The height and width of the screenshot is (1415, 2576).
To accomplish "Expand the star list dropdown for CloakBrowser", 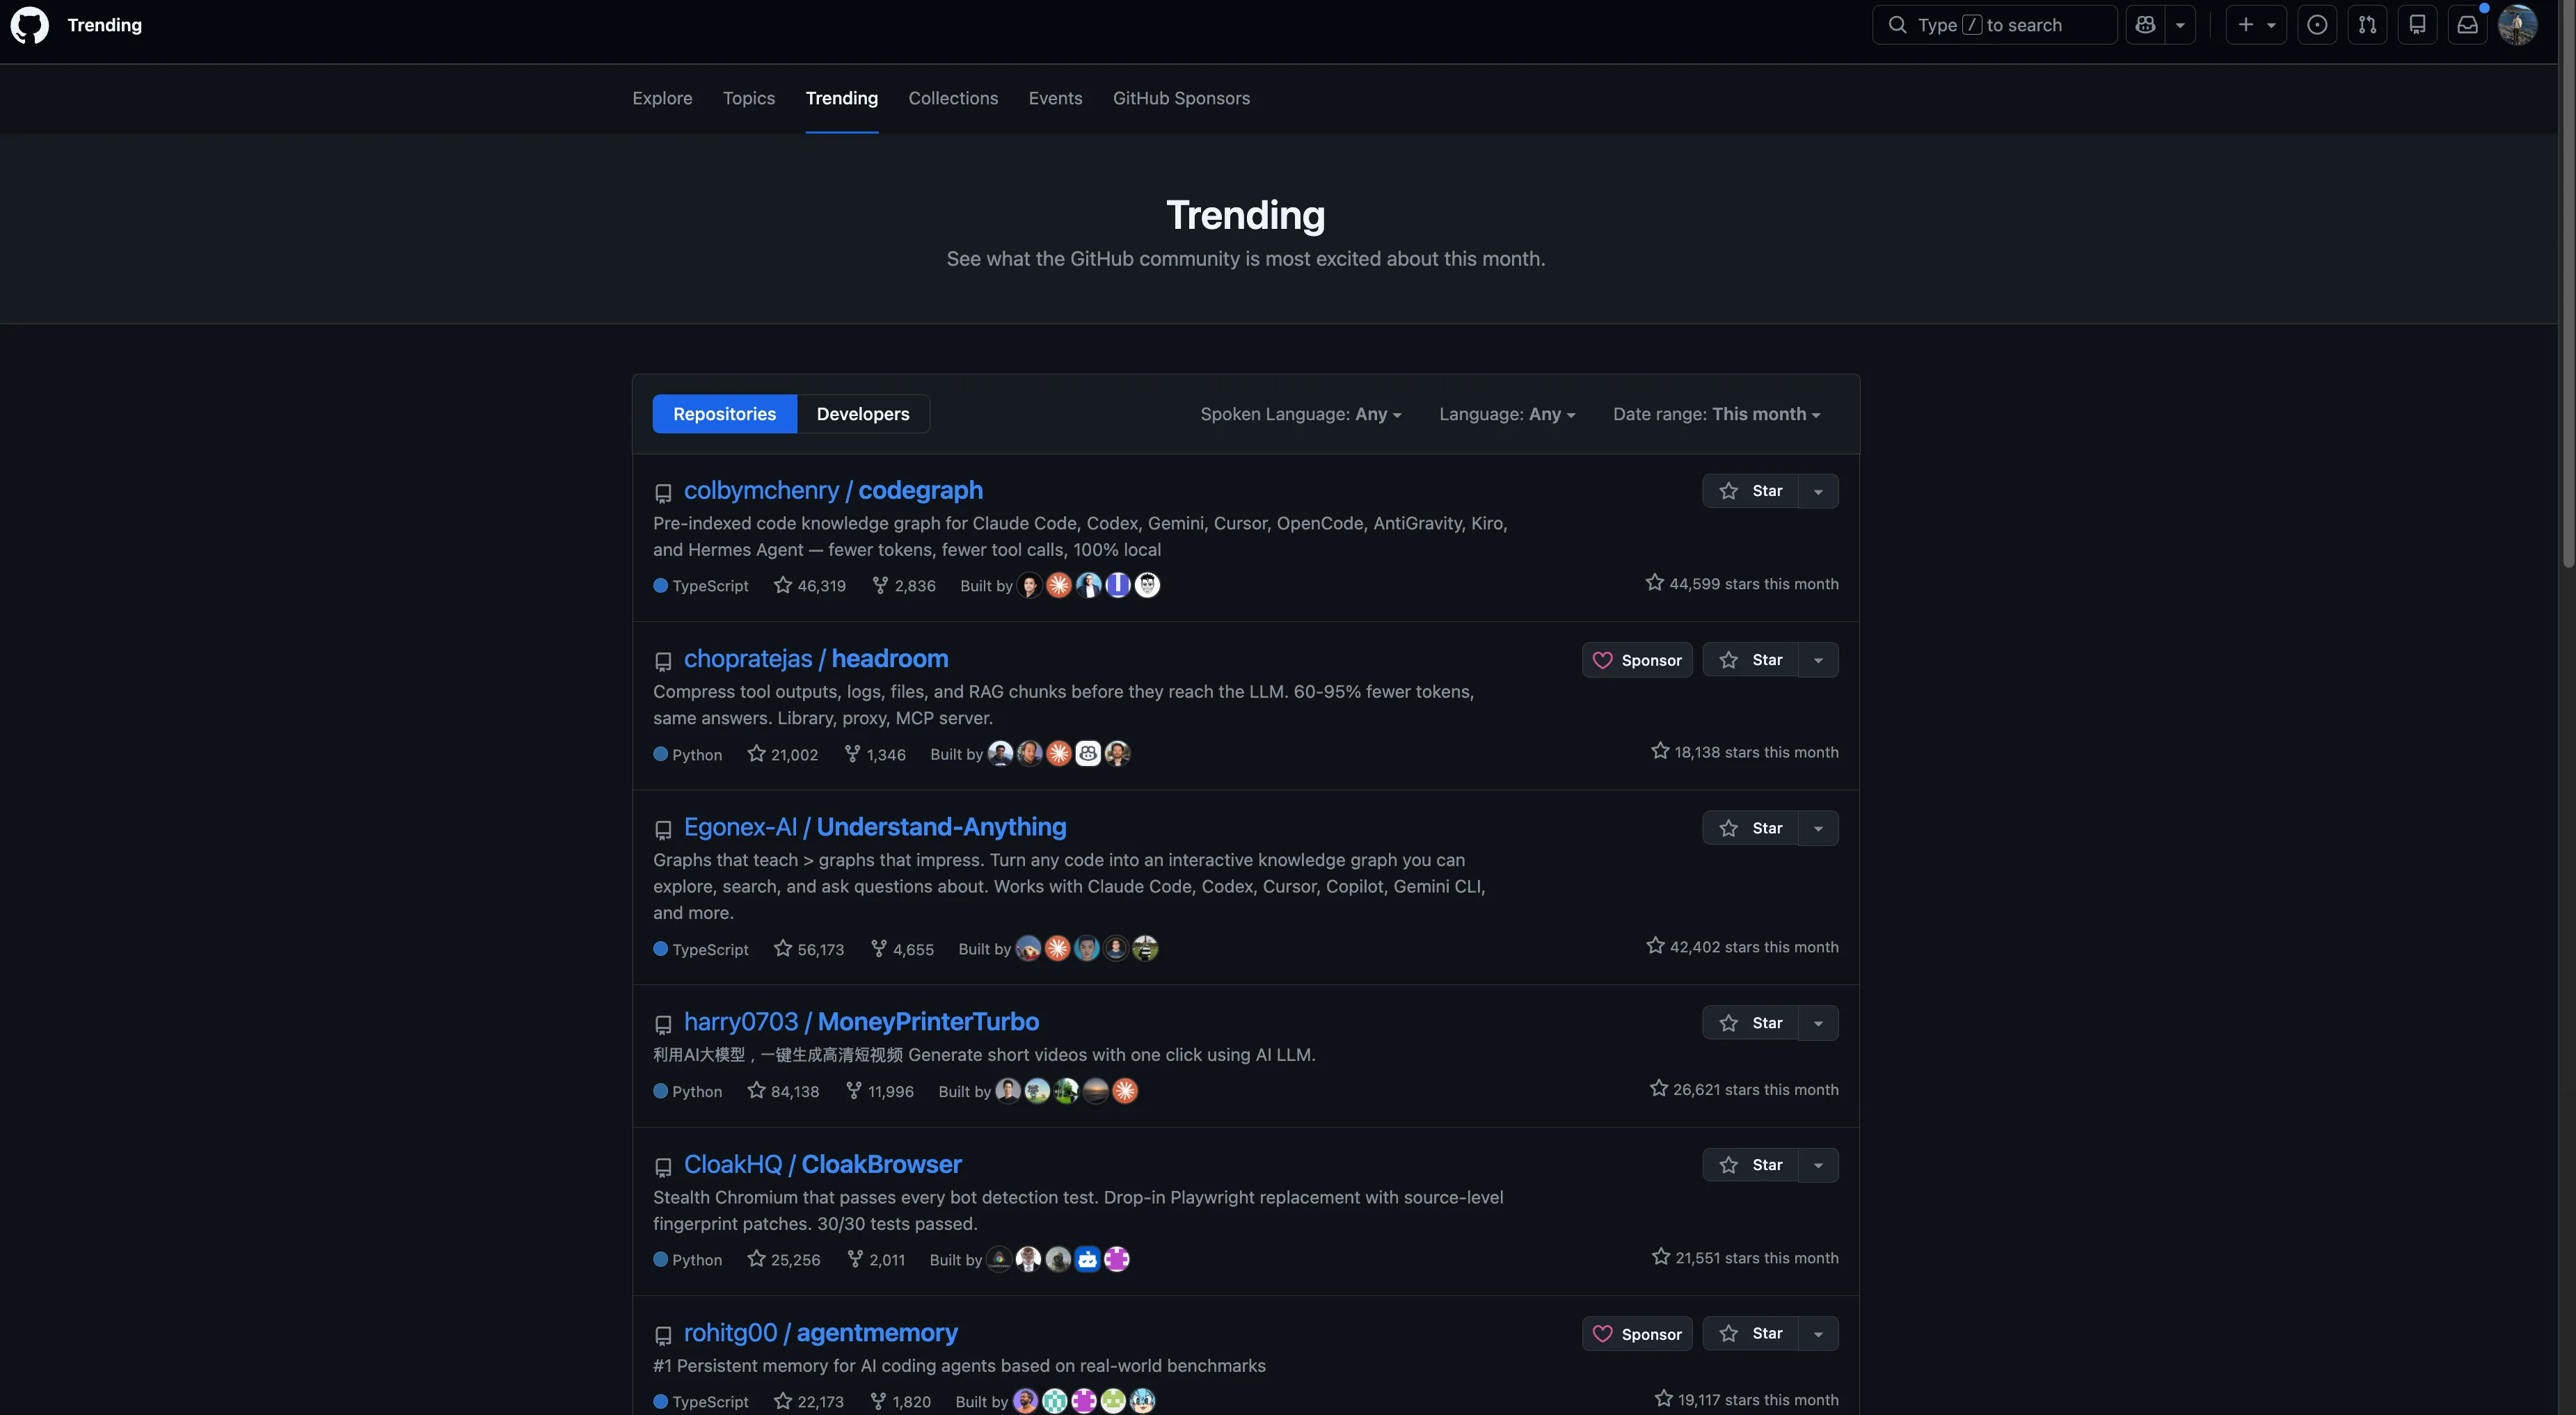I will (x=1818, y=1165).
